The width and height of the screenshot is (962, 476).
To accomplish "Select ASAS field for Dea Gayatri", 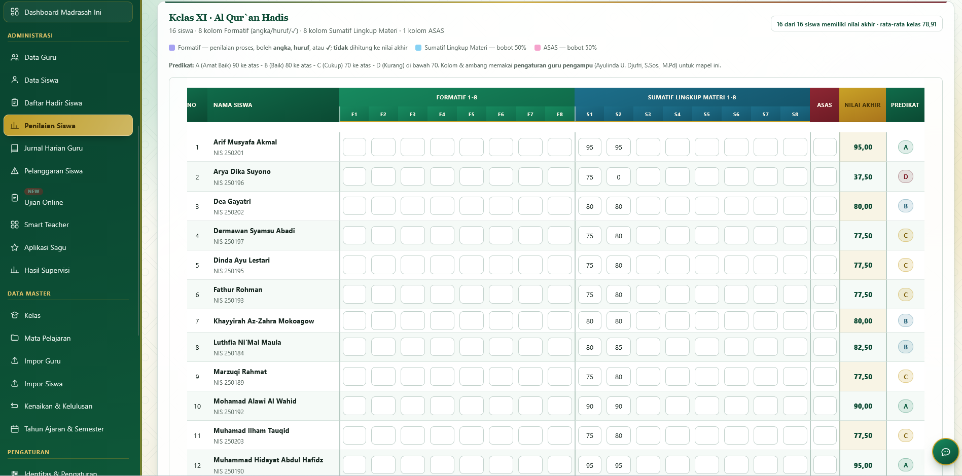I will [825, 206].
